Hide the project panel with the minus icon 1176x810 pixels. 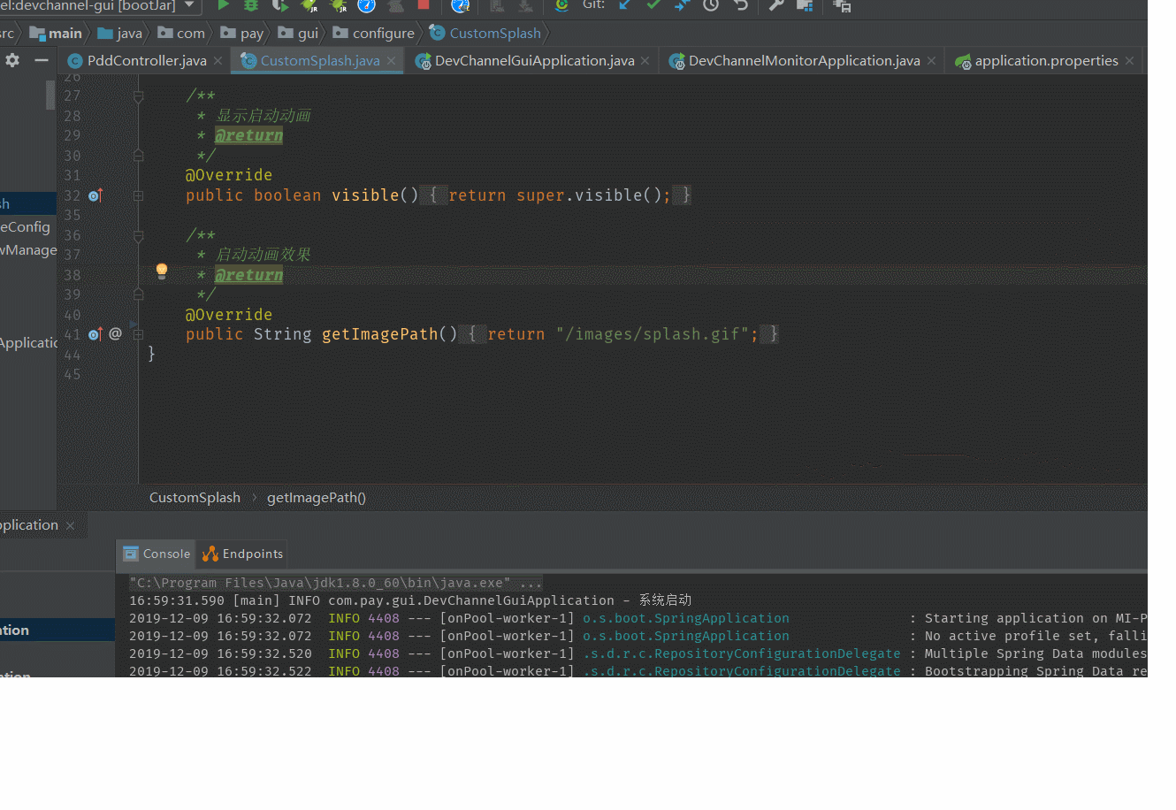click(42, 60)
